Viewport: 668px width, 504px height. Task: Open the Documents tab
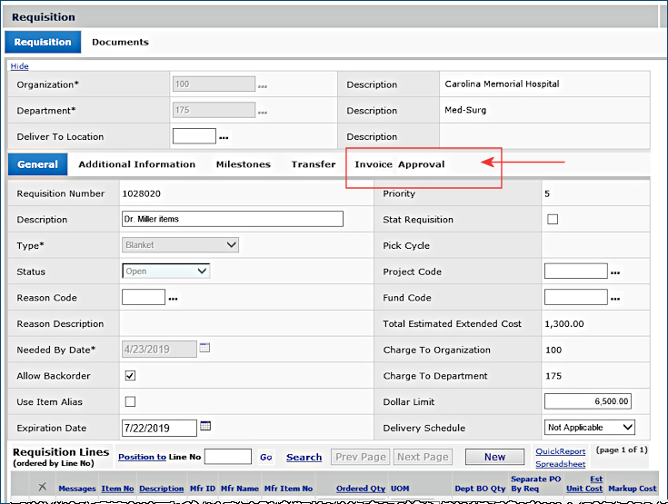point(120,42)
